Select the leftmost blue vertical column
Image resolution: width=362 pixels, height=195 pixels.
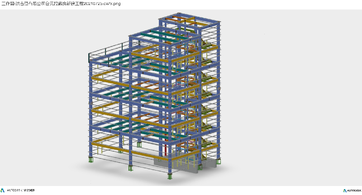pos(91,108)
